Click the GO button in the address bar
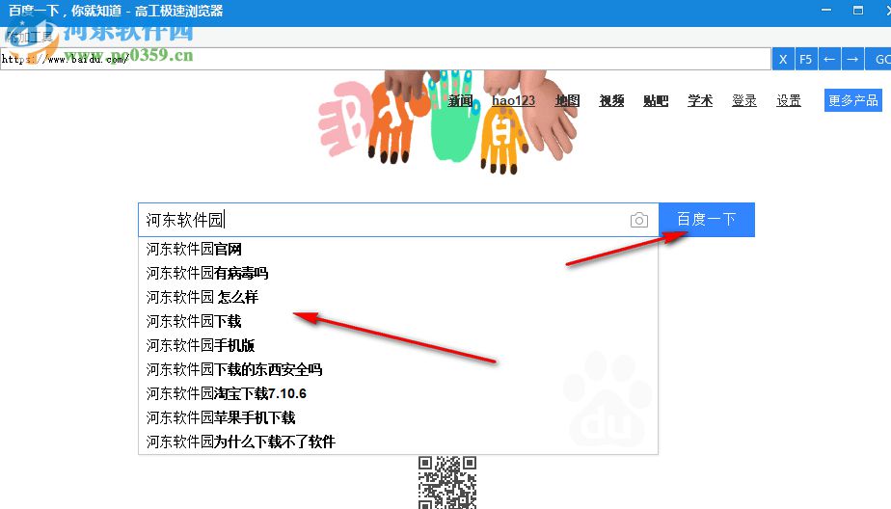The width and height of the screenshot is (891, 509). point(878,59)
